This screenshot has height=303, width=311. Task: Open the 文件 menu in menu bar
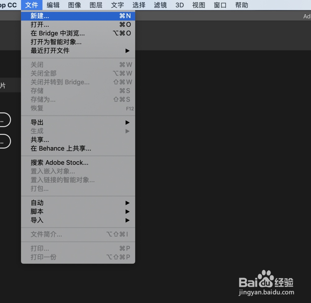click(31, 5)
